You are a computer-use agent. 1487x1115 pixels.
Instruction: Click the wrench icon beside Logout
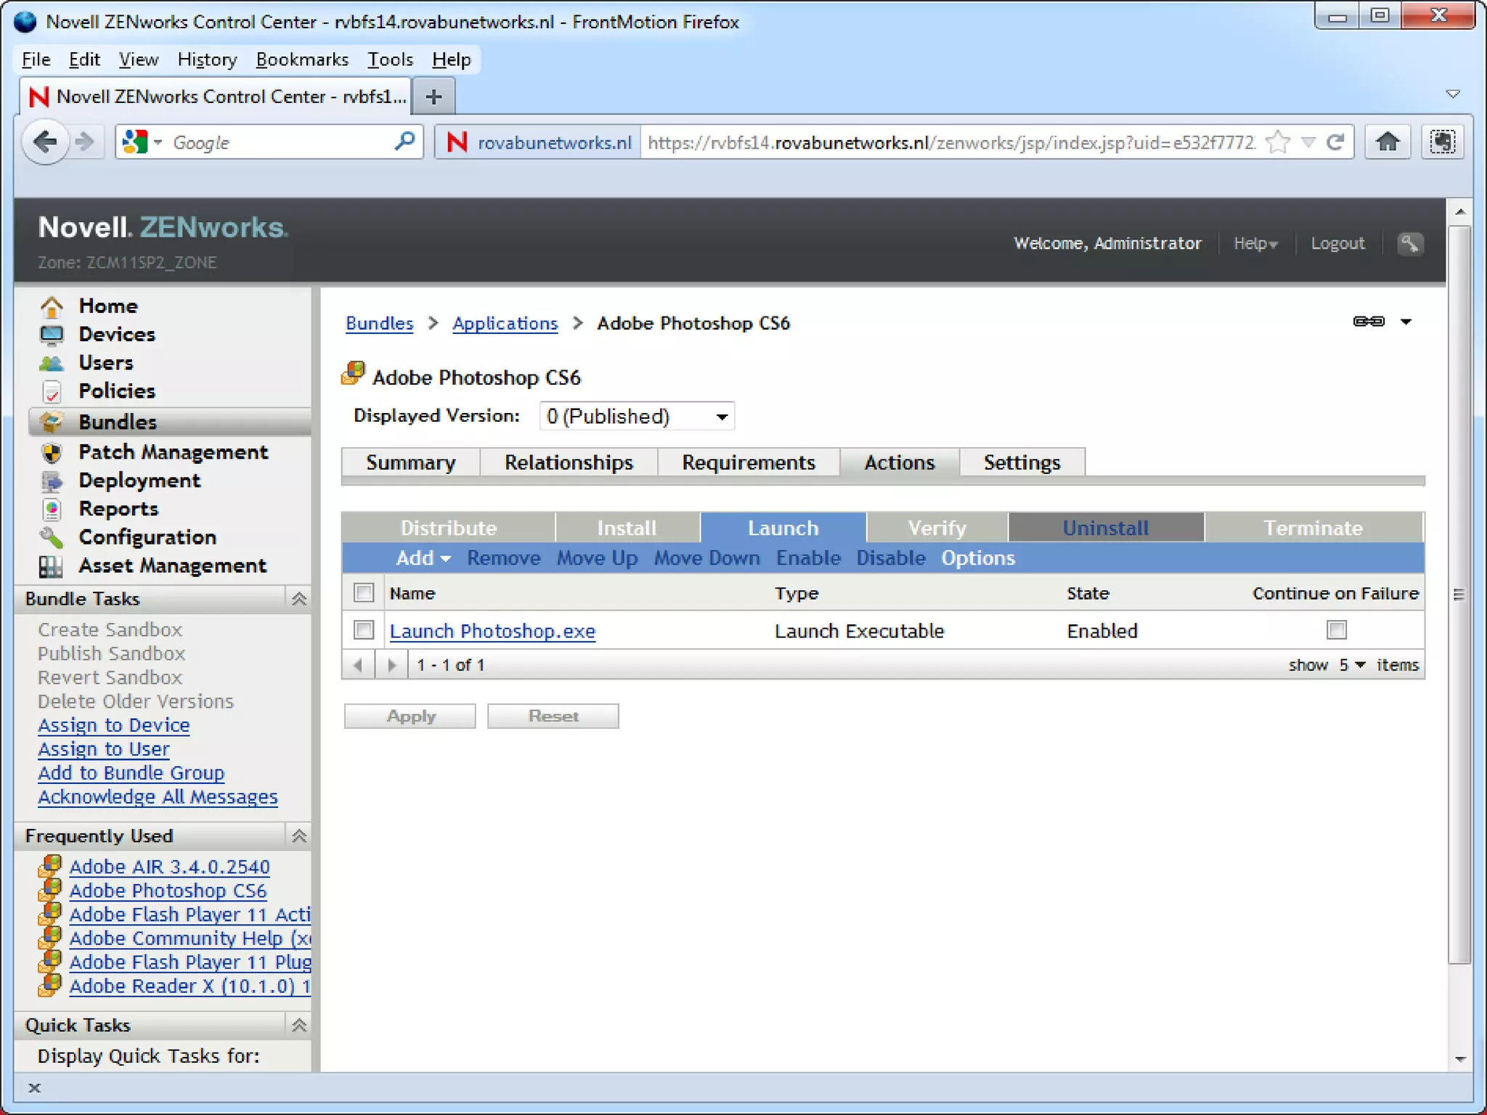[1409, 243]
